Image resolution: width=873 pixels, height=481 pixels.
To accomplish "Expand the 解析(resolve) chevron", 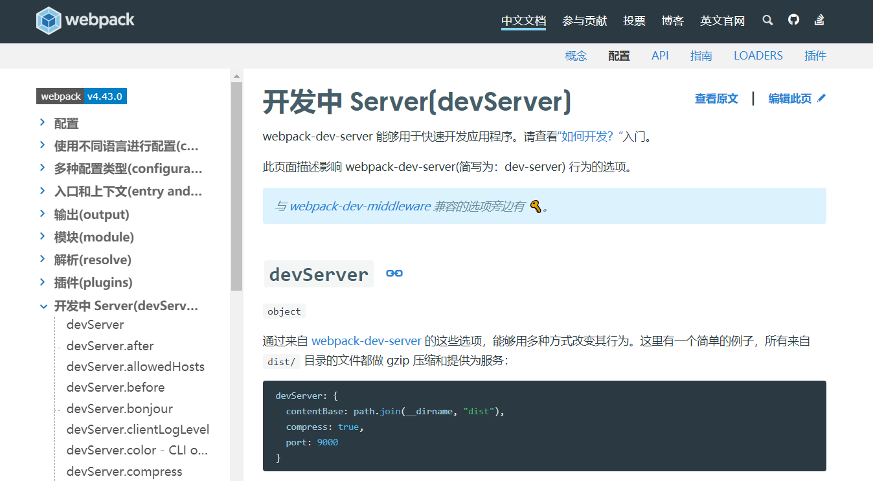I will click(43, 258).
